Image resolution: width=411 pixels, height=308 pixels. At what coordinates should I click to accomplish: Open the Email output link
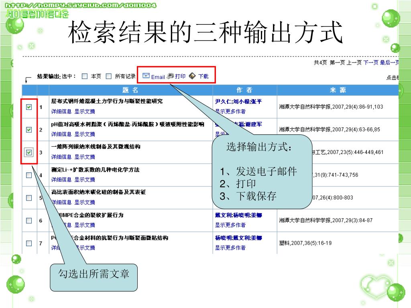pyautogui.click(x=158, y=77)
